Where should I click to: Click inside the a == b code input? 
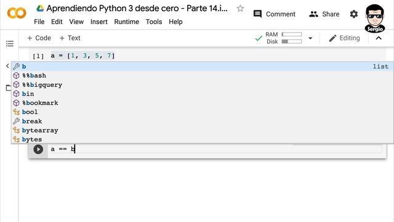coord(216,149)
